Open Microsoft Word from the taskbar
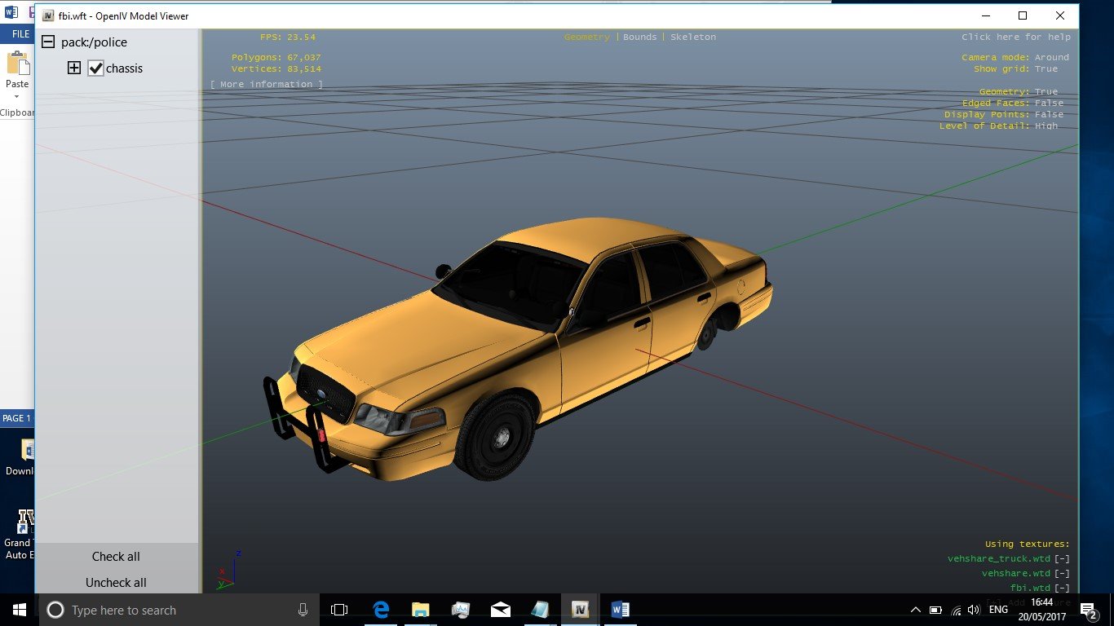 pyautogui.click(x=620, y=610)
